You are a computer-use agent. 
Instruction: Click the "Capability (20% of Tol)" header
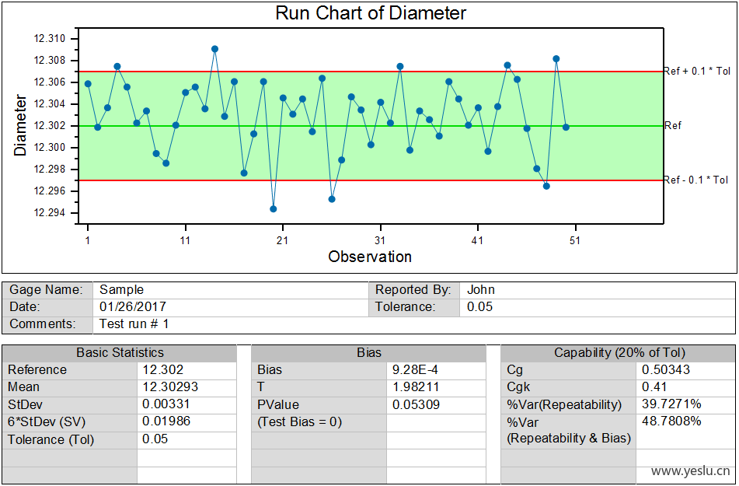click(x=619, y=353)
